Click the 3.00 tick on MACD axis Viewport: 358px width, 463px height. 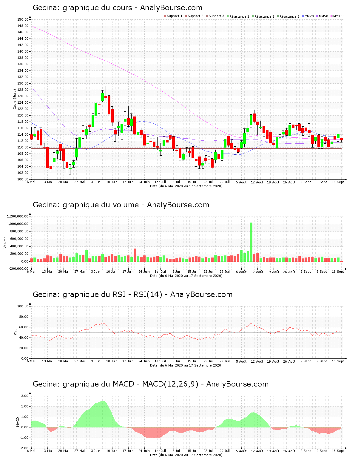[x=25, y=396]
